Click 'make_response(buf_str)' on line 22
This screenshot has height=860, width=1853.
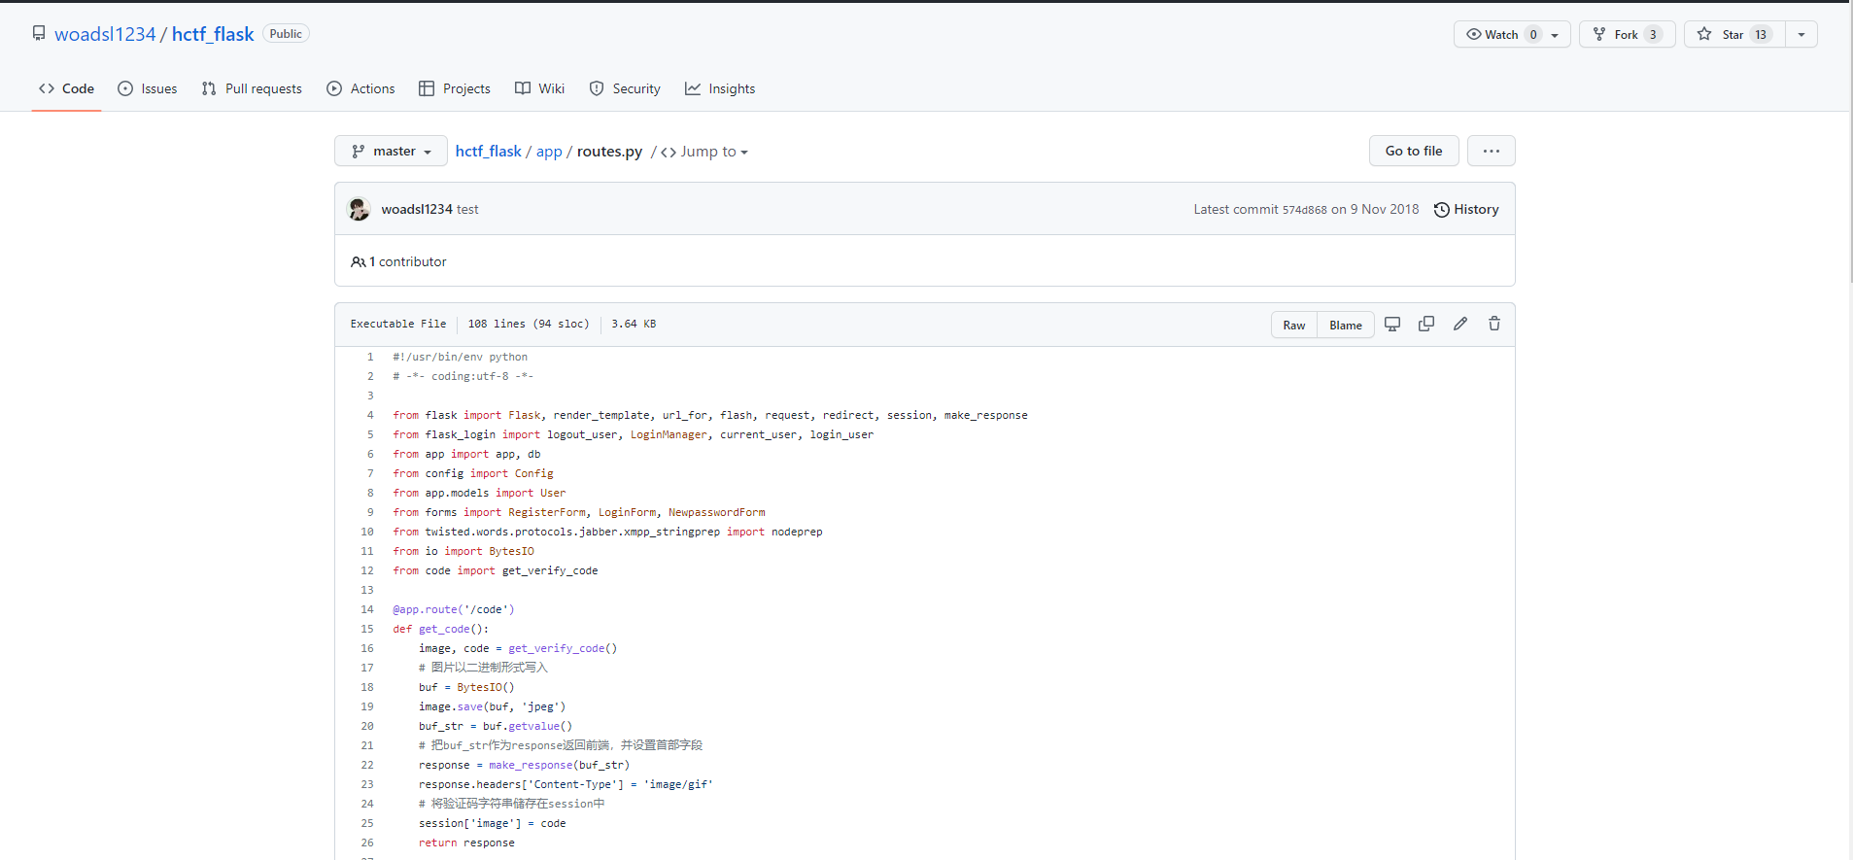click(x=559, y=765)
